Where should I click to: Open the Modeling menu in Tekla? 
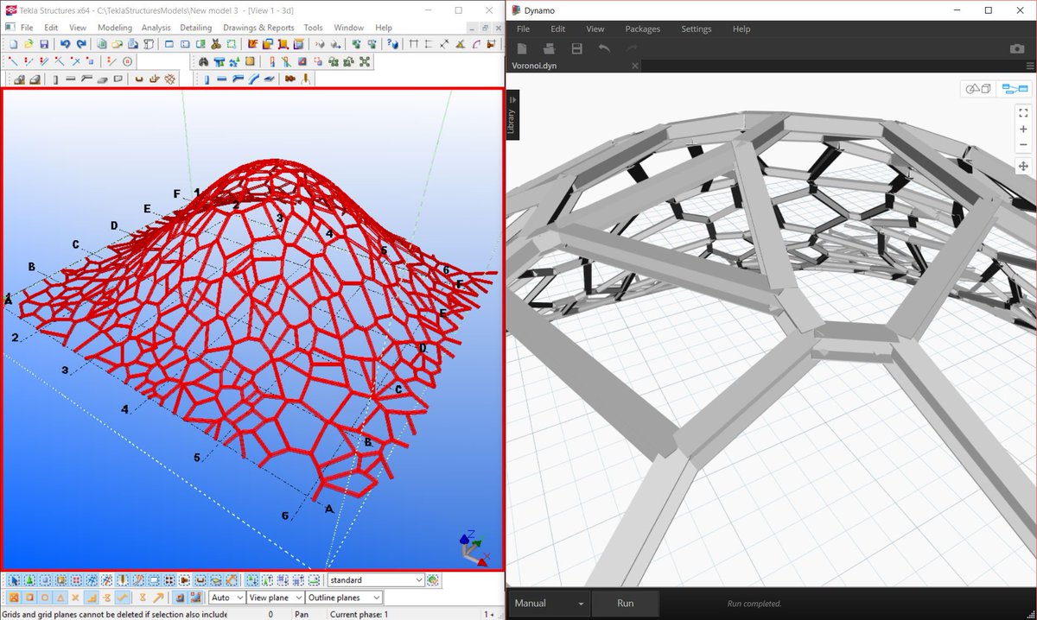click(115, 27)
